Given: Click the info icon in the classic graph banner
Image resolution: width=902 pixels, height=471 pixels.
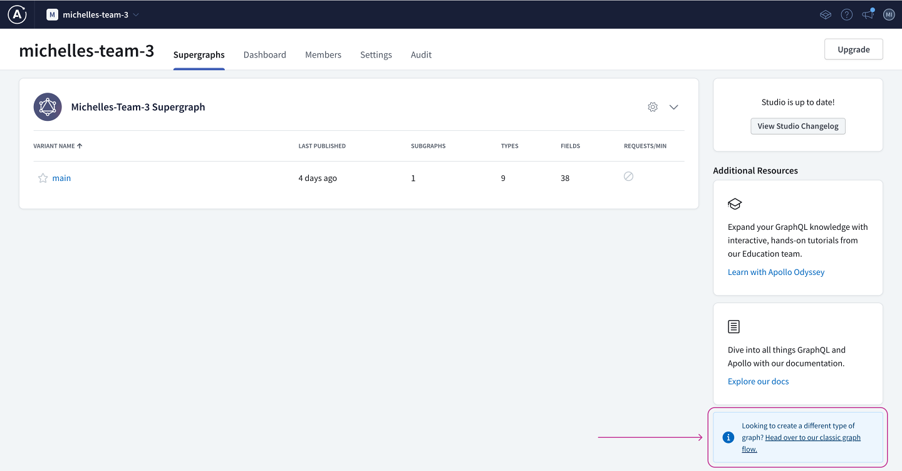Looking at the screenshot, I should tap(728, 437).
